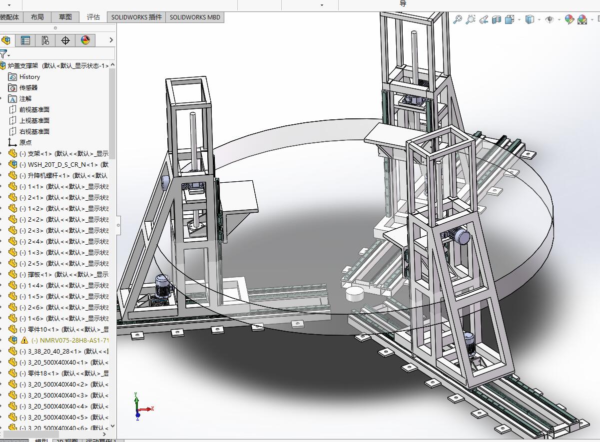Switch to the 草图 ribbon tab
Screen dimensions: 600x442
coord(65,17)
